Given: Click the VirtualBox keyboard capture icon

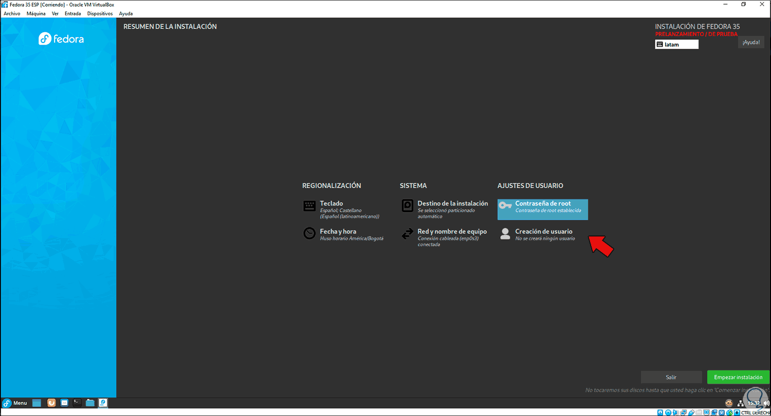Looking at the screenshot, I should [x=738, y=412].
